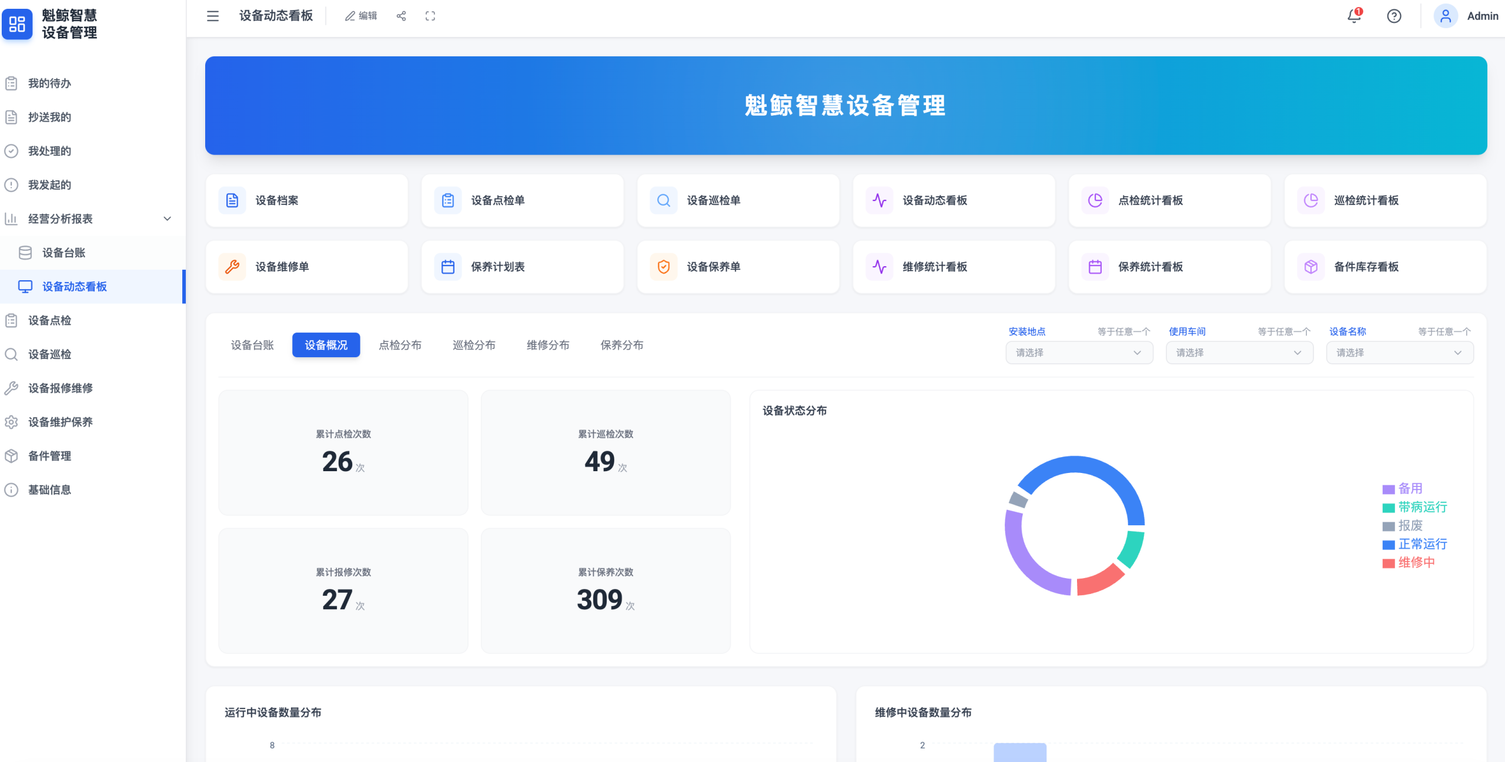Image resolution: width=1505 pixels, height=762 pixels.
Task: Open 设备报修维修 sidebar item
Action: tap(92, 388)
